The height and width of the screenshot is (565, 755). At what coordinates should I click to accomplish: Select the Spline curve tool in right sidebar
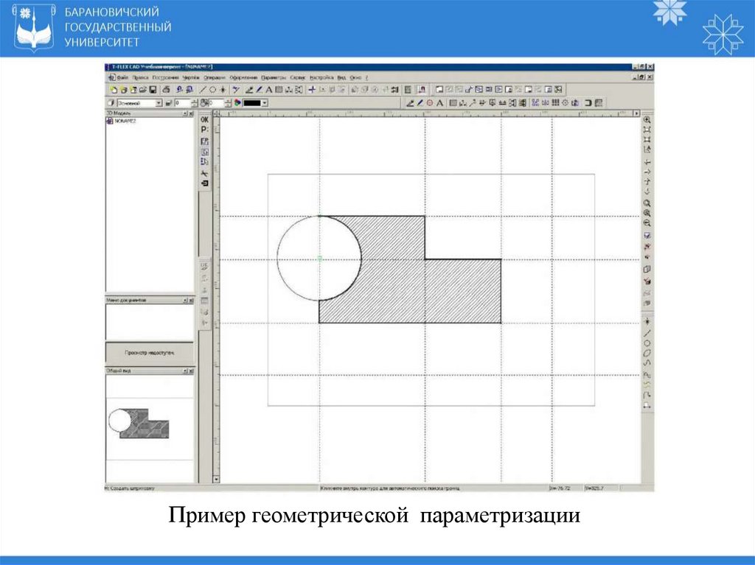647,363
